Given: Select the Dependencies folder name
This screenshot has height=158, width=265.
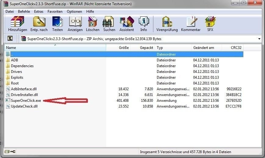Looking at the screenshot, I should [22, 66].
